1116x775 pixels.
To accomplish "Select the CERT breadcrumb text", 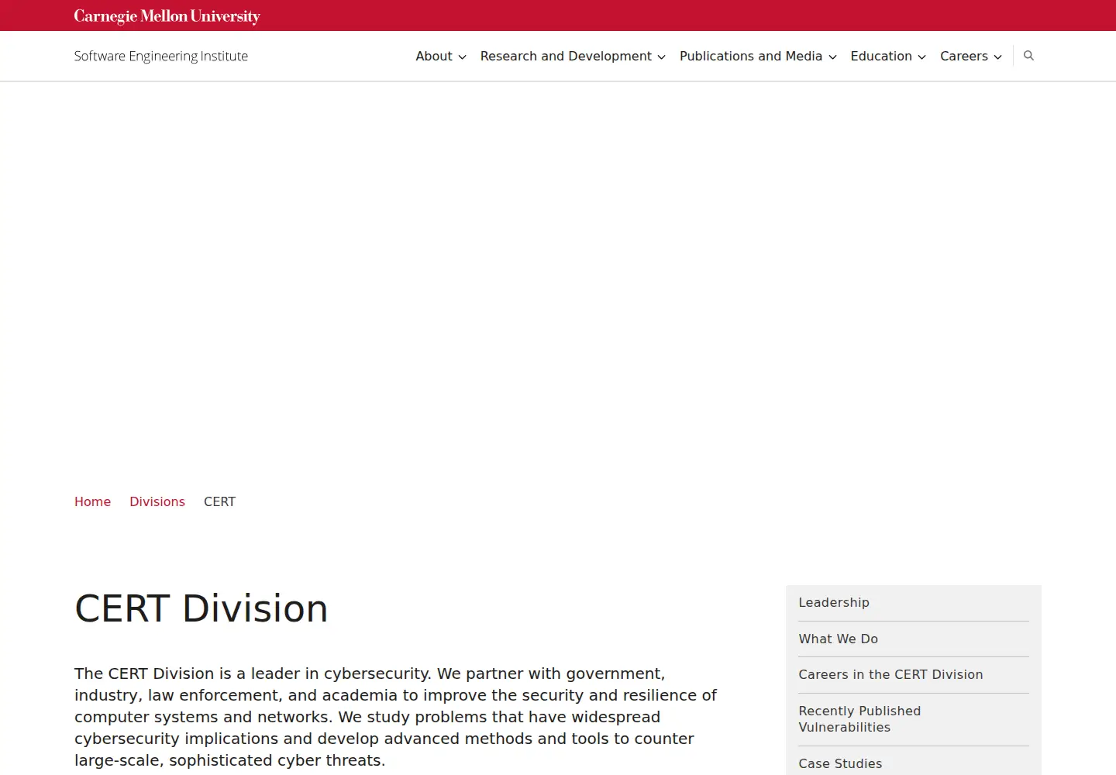I will pyautogui.click(x=219, y=501).
